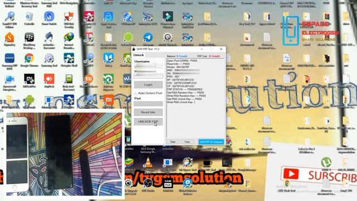Image resolution: width=357 pixels, height=201 pixels.
Task: Open the green hexagon desktop icon
Action: click(x=128, y=37)
